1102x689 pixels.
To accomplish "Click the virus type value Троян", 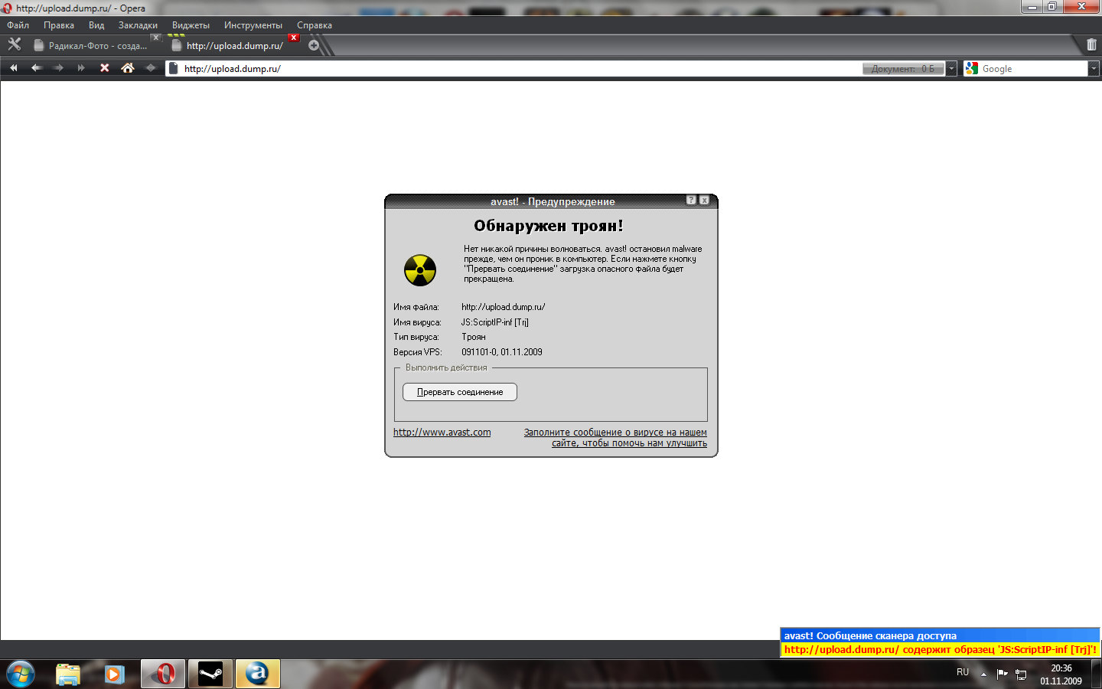I will 474,337.
